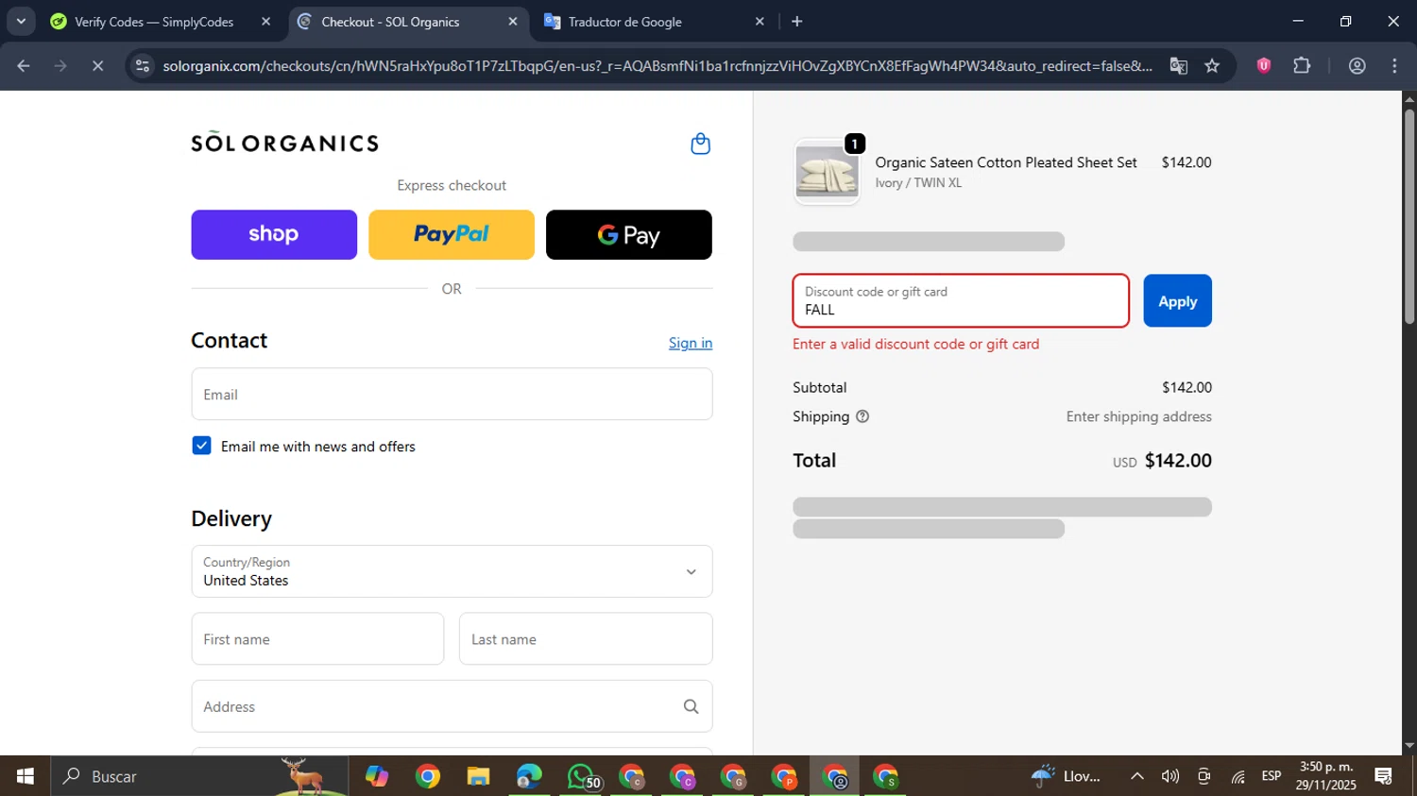Click the address search magnifier icon
This screenshot has height=796, width=1417.
(691, 706)
